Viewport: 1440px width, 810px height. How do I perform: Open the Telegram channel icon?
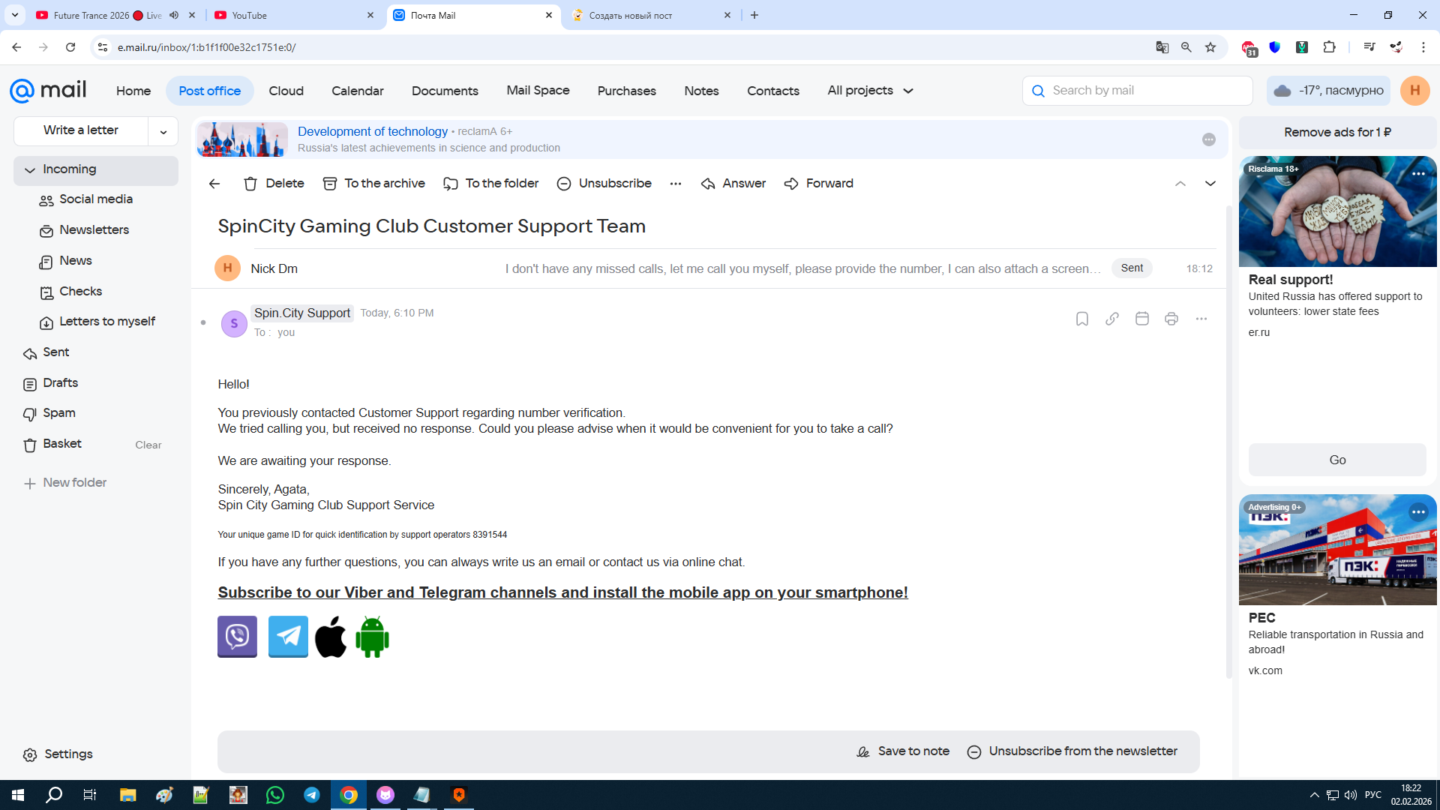pyautogui.click(x=288, y=637)
